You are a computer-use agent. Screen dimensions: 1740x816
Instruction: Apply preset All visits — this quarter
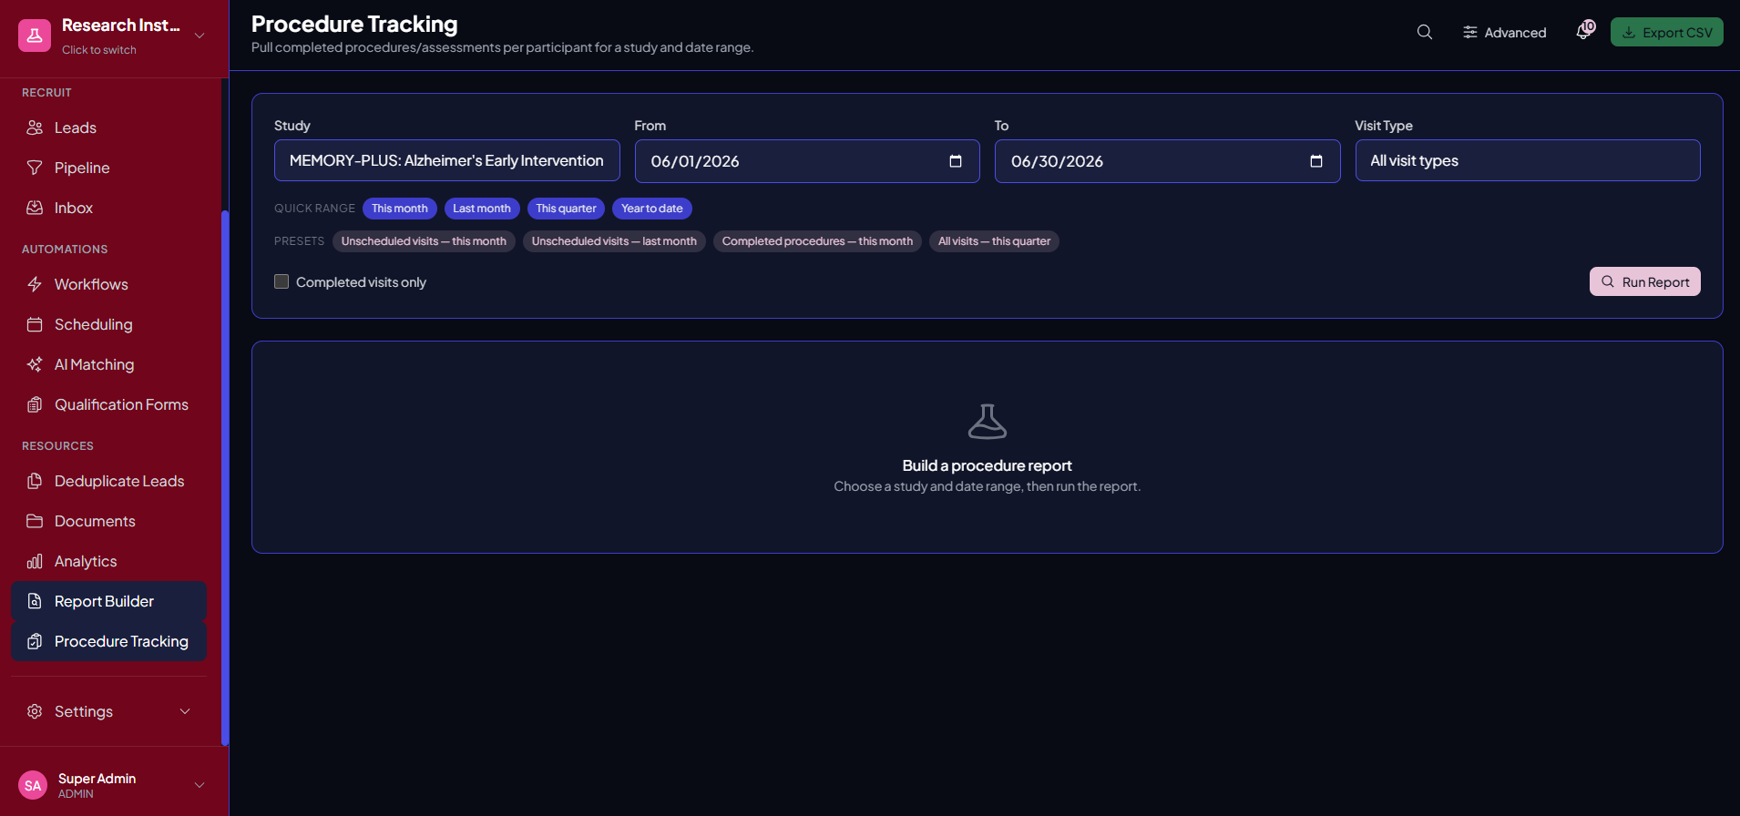click(x=994, y=241)
